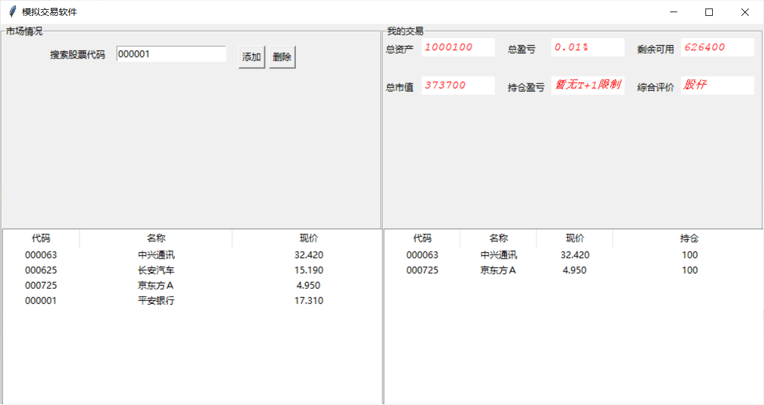Select the 总盈亏 value field 0.01%

point(588,48)
